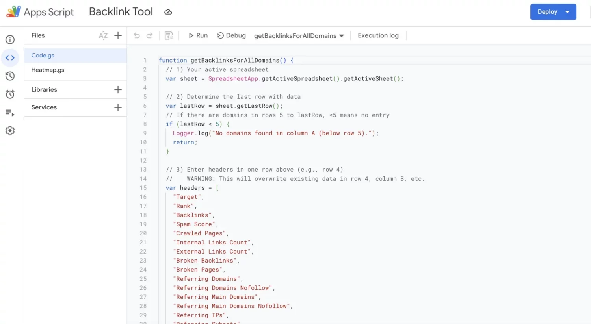Screen dimensions: 591x324
Task: Click "Referring Main Domains Nofollow" string
Action: (x=232, y=306)
